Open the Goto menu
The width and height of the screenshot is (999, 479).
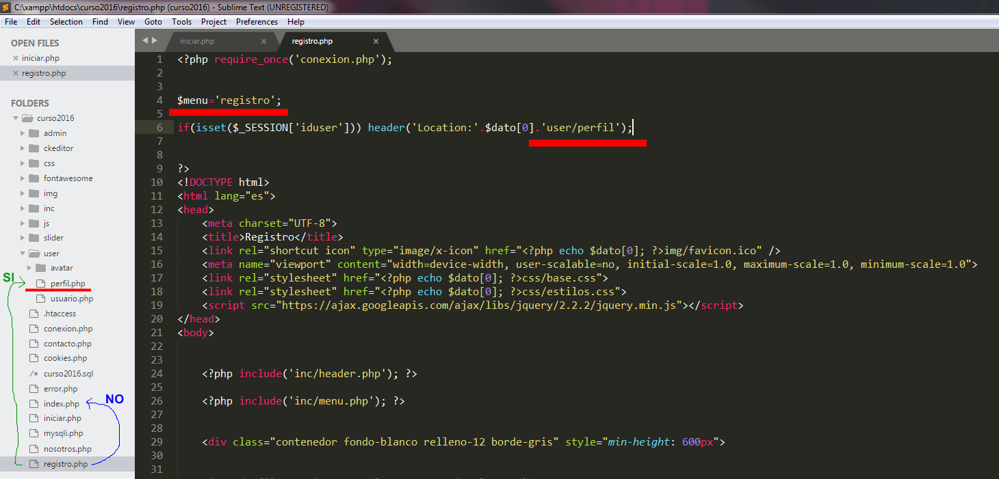pyautogui.click(x=153, y=22)
